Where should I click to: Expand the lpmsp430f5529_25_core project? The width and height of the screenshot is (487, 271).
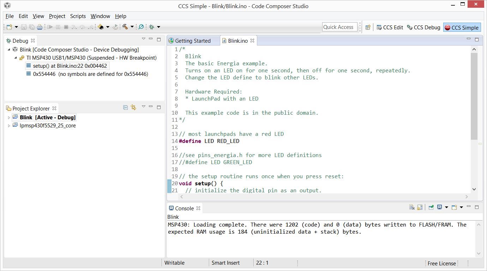click(9, 126)
